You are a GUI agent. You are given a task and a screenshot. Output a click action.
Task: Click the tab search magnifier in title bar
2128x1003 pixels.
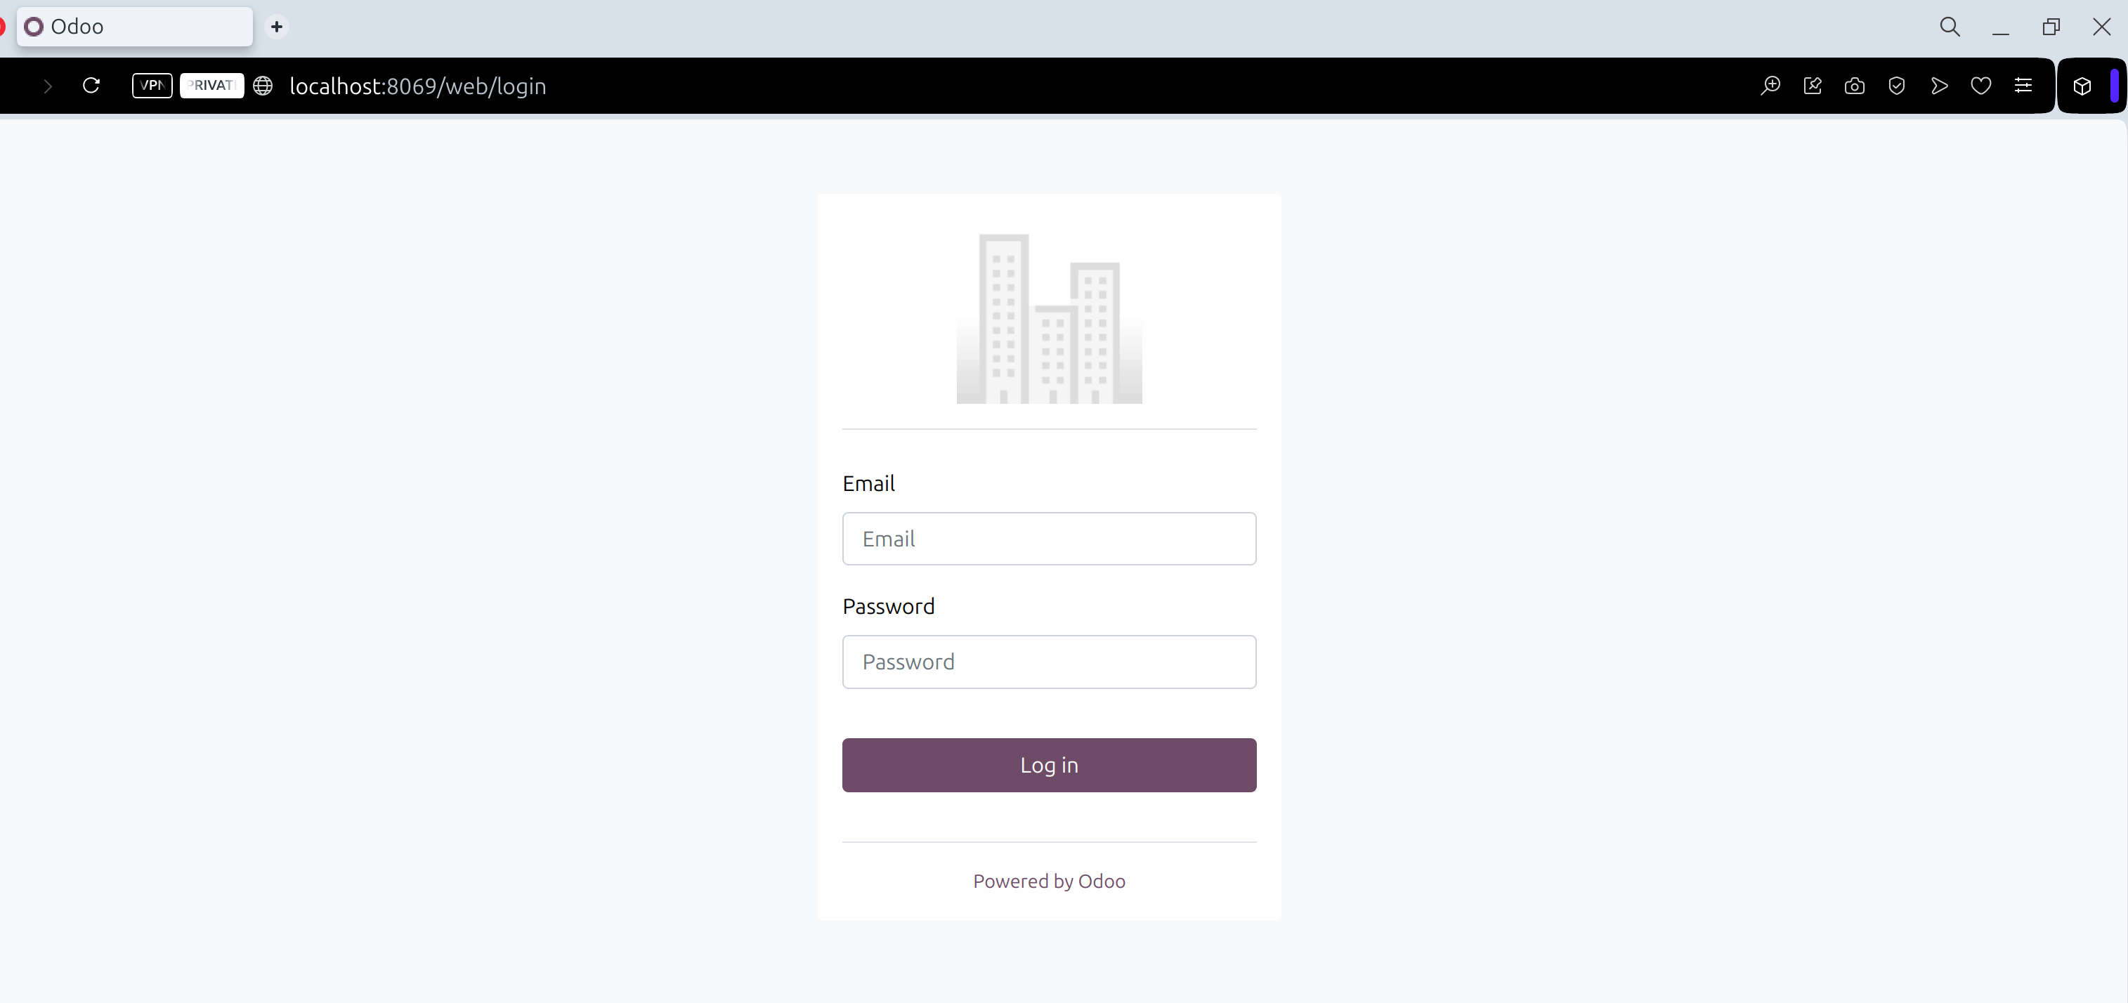1950,27
